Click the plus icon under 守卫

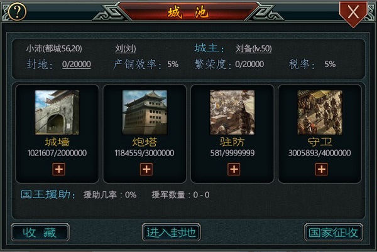[322, 169]
